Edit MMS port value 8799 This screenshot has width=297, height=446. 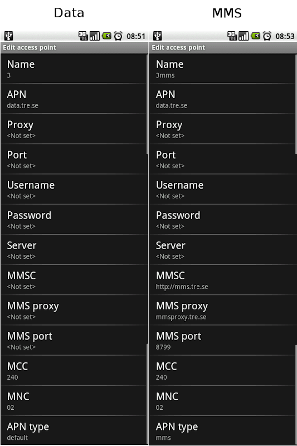222,340
